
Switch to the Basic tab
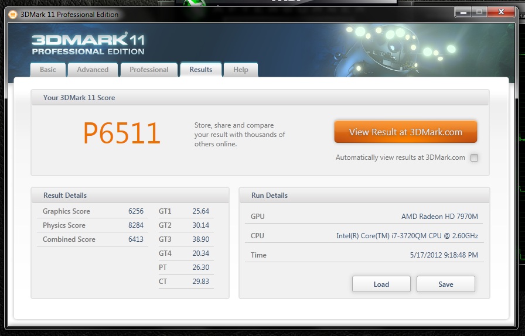point(48,70)
